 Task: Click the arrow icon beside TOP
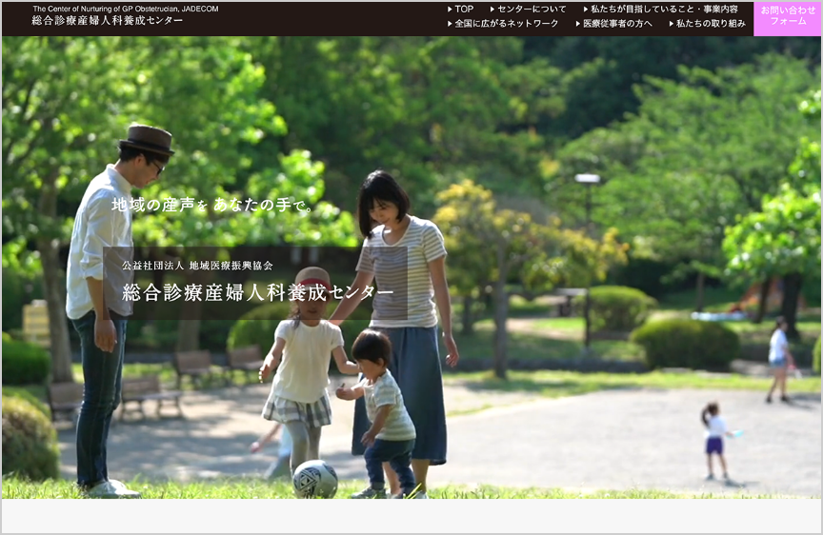pyautogui.click(x=450, y=10)
